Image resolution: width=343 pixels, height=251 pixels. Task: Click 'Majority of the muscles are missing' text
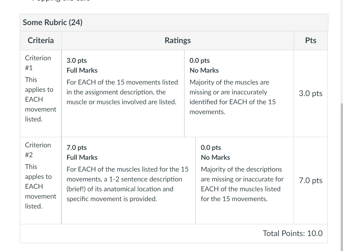232,97
